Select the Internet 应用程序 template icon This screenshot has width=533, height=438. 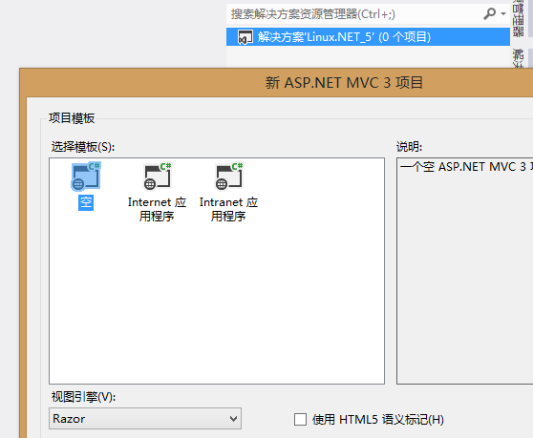pos(157,176)
